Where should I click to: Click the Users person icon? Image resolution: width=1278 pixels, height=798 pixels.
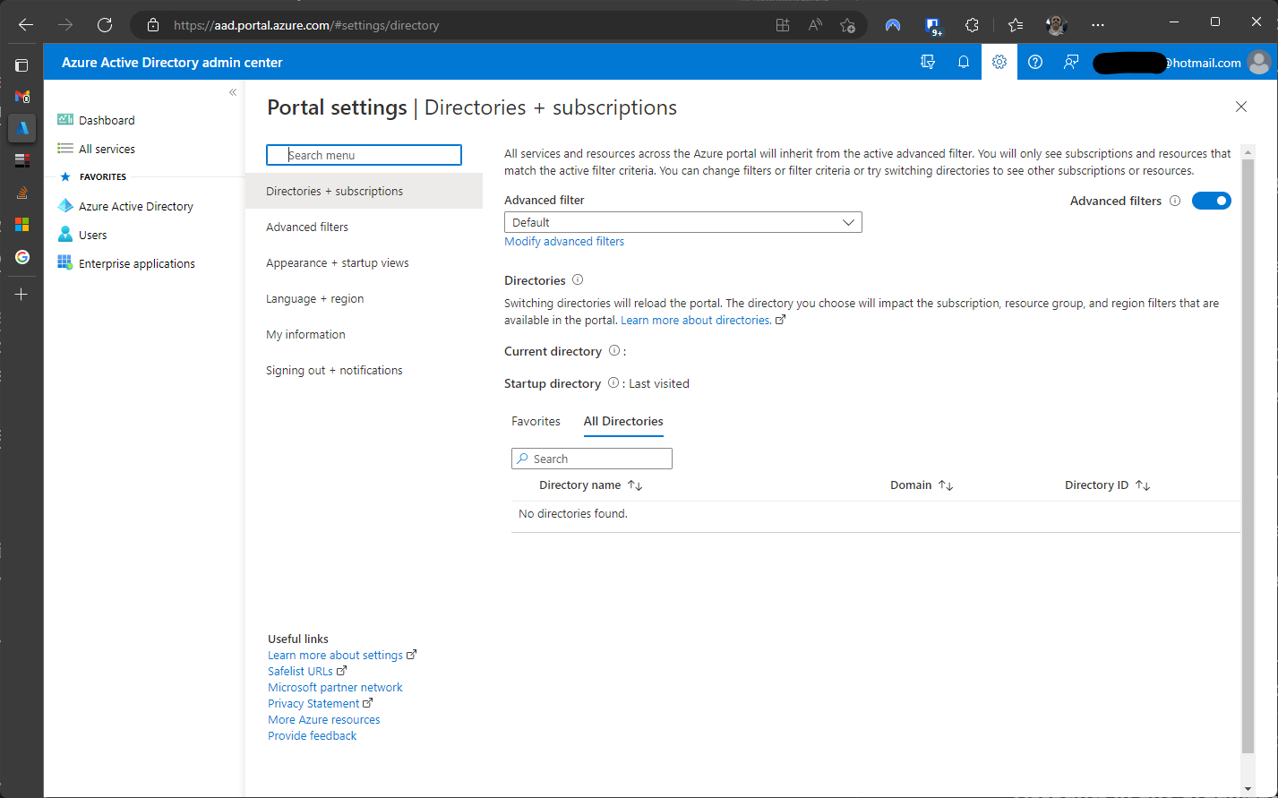tap(65, 235)
